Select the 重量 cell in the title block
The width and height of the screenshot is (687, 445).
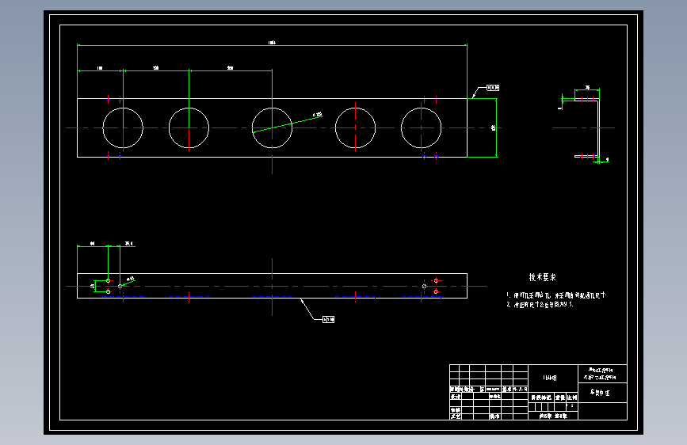coord(560,397)
